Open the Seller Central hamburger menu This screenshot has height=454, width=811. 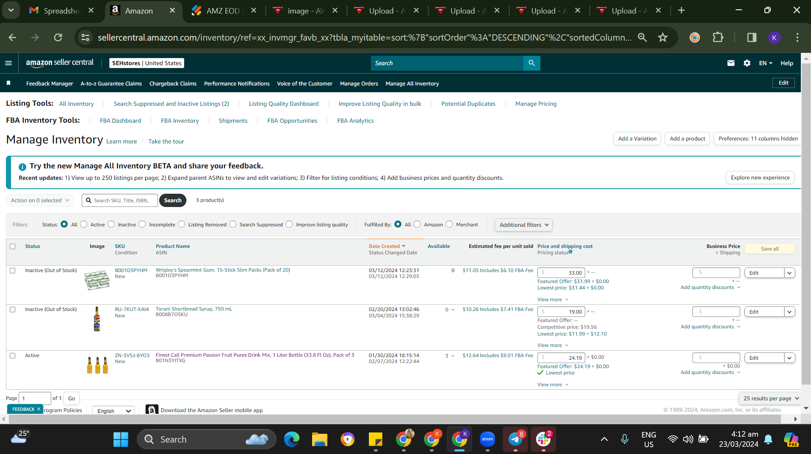coord(8,63)
